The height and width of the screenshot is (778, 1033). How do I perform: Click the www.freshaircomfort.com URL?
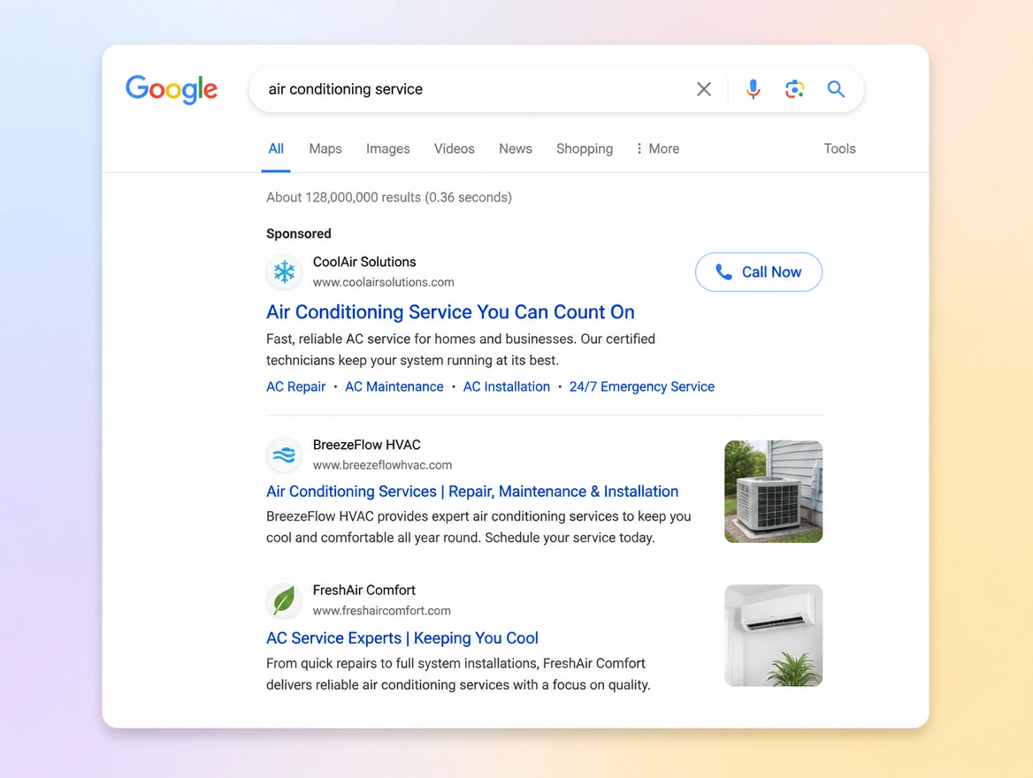[x=381, y=611]
